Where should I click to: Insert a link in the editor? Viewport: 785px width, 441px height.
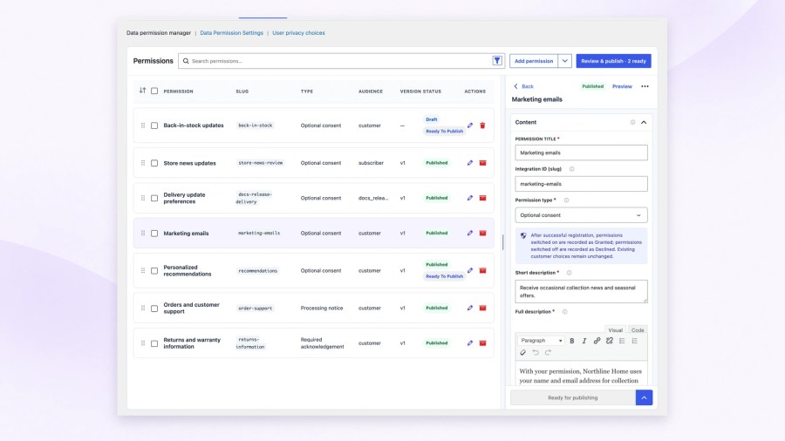pos(597,341)
